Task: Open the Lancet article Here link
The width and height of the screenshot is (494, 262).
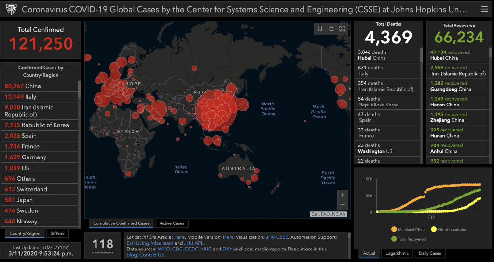Action: (179, 237)
